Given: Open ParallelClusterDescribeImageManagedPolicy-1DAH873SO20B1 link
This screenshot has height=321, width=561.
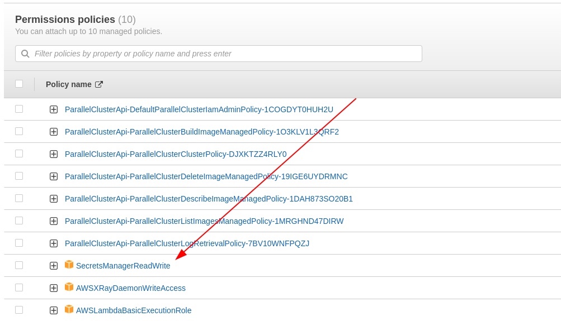Looking at the screenshot, I should [209, 199].
